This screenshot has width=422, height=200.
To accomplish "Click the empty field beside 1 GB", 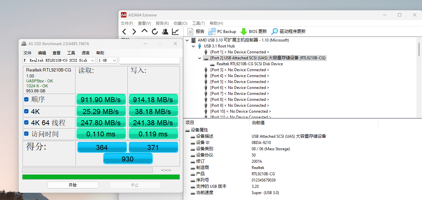I will 149,61.
